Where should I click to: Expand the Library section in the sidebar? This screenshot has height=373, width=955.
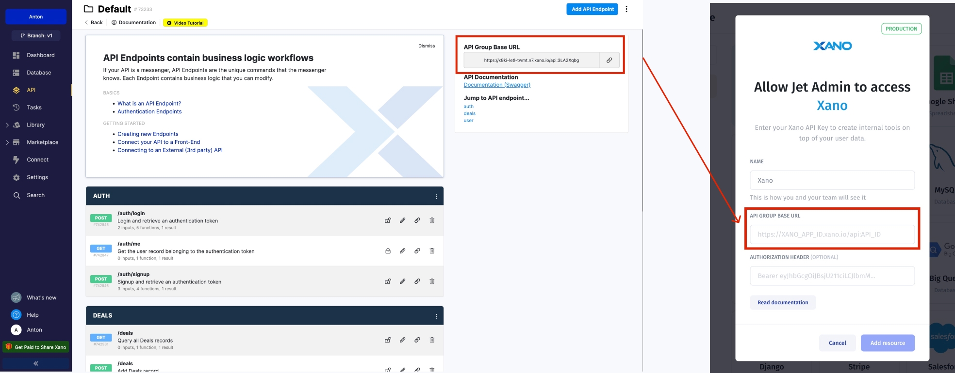click(7, 125)
